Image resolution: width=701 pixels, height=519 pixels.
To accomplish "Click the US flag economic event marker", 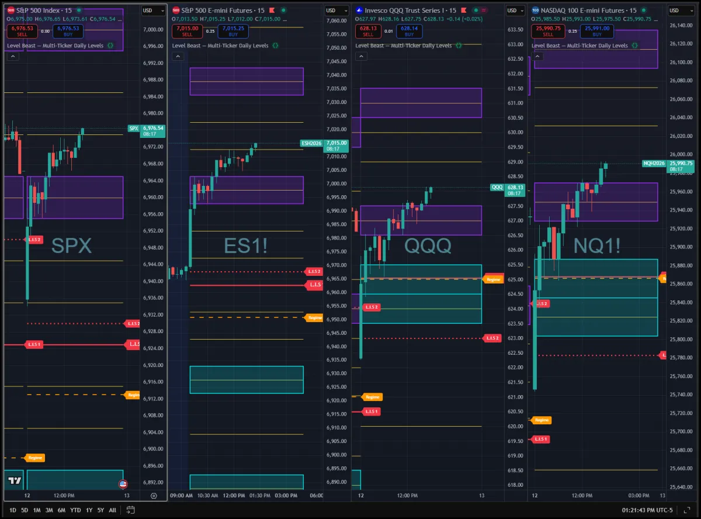I will 123,484.
